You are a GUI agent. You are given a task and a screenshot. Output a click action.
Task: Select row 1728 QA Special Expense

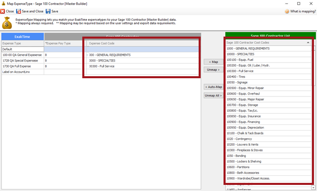click(23, 60)
